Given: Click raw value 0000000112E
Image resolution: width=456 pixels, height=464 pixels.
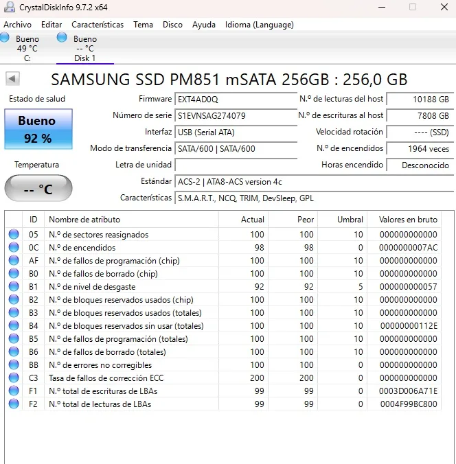Looking at the screenshot, I should [409, 325].
